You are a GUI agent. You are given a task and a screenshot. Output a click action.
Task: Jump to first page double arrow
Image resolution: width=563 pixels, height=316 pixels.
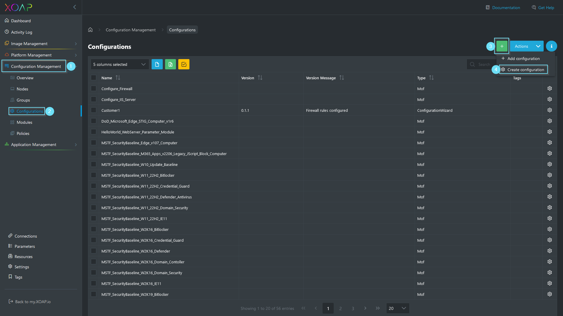coord(303,308)
